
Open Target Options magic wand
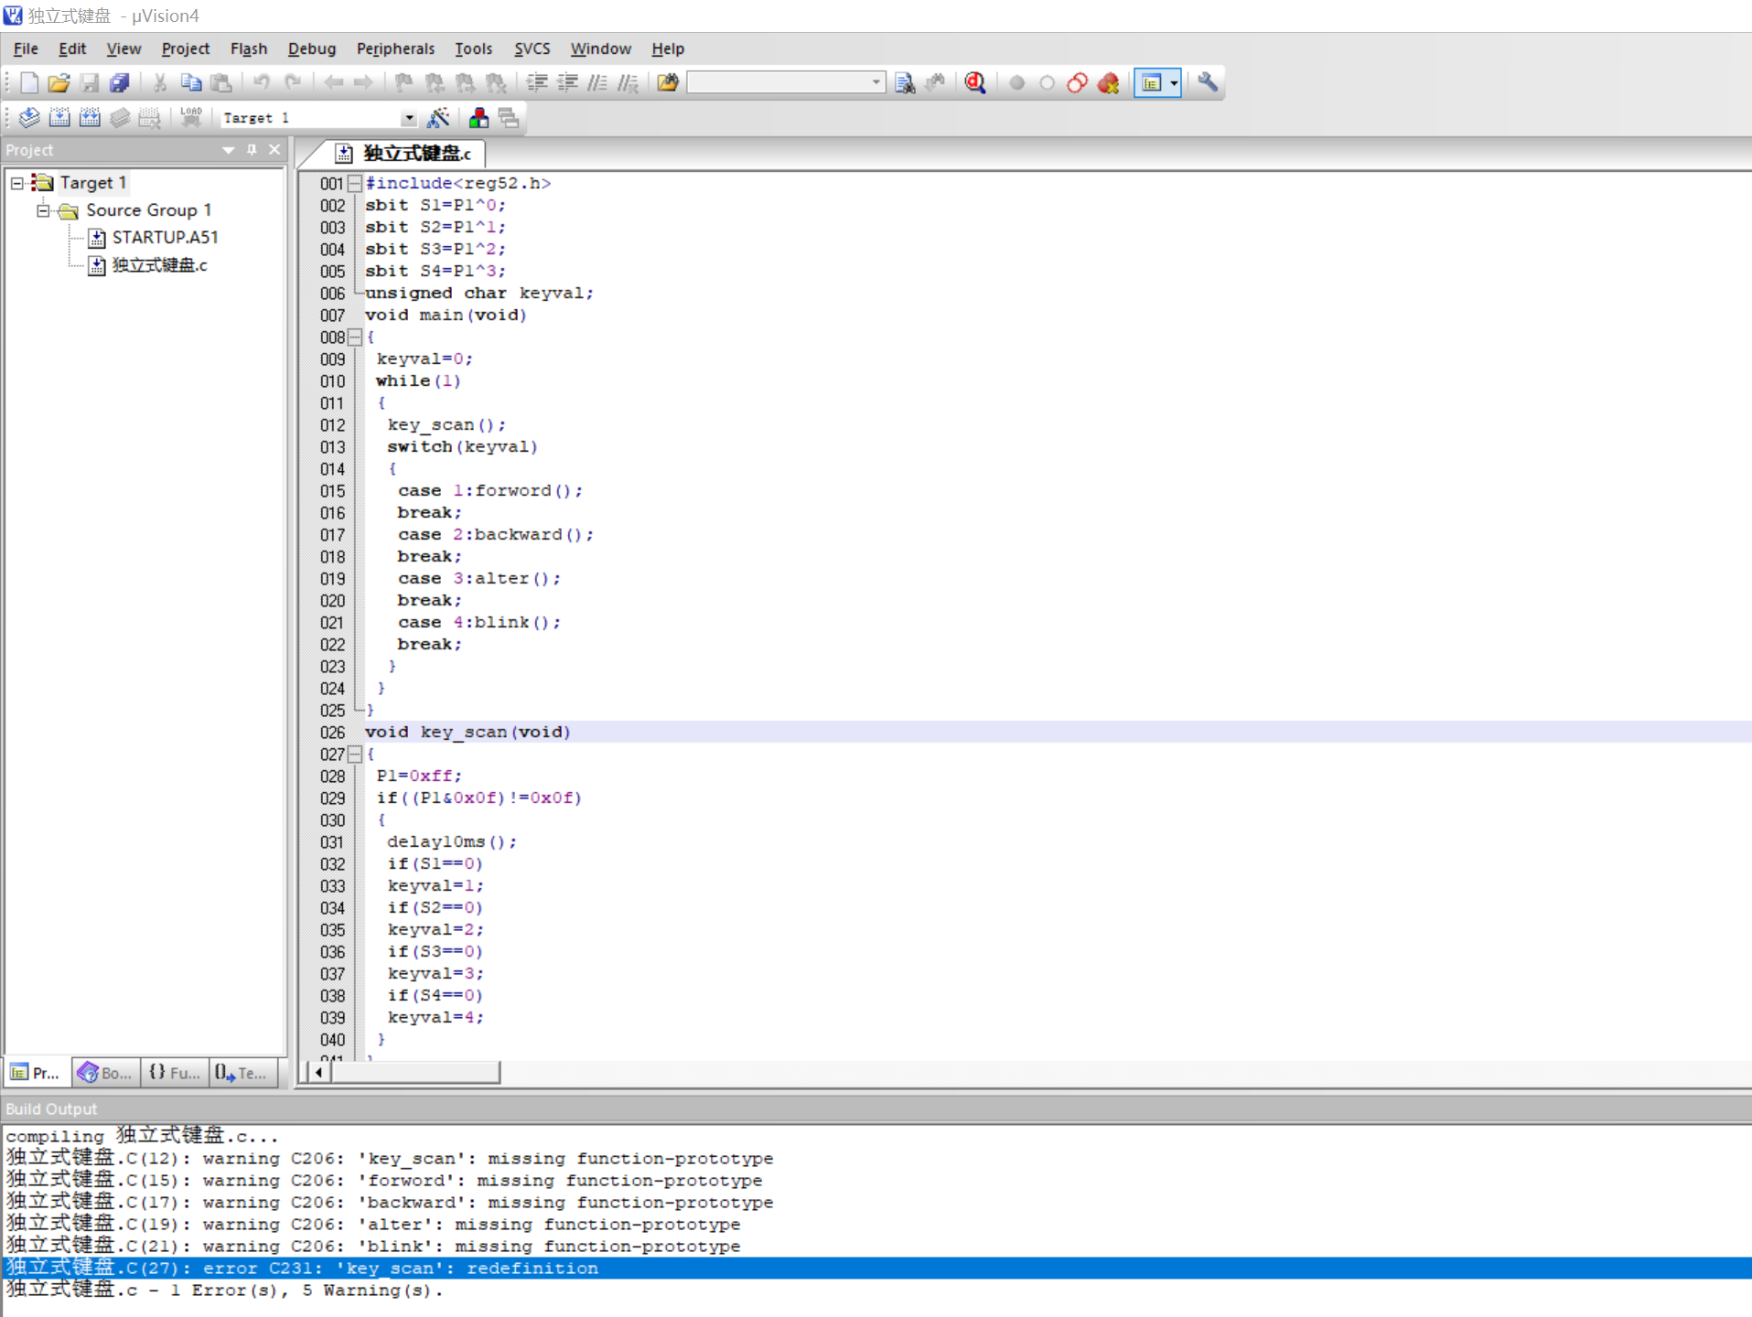[x=438, y=117]
